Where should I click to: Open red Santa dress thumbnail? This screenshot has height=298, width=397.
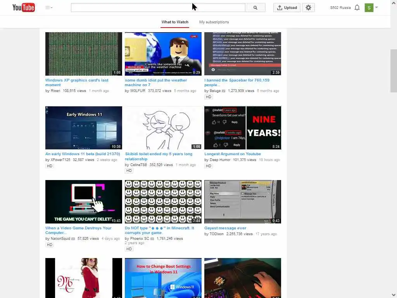pyautogui.click(x=84, y=278)
